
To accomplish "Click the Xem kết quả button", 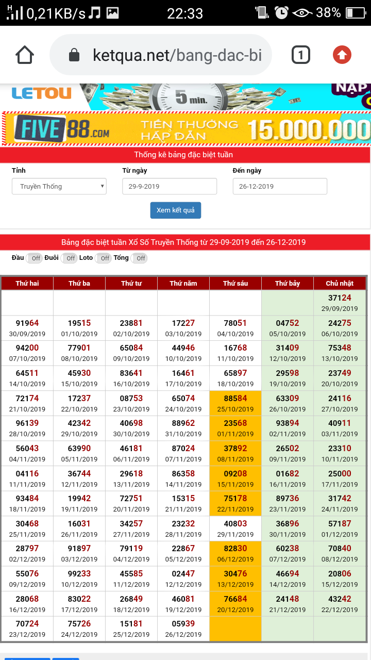I will (176, 210).
